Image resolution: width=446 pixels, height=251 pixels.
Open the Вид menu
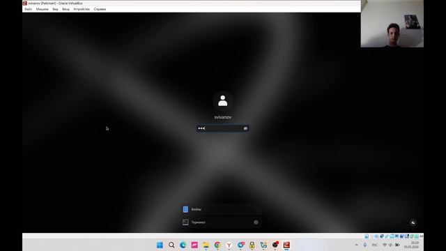coord(55,9)
